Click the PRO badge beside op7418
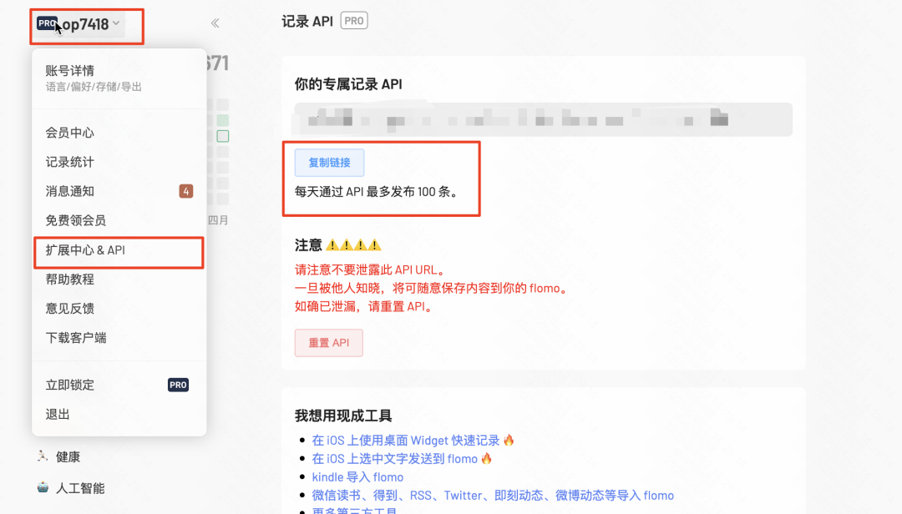Viewport: 902px width, 514px height. tap(47, 23)
